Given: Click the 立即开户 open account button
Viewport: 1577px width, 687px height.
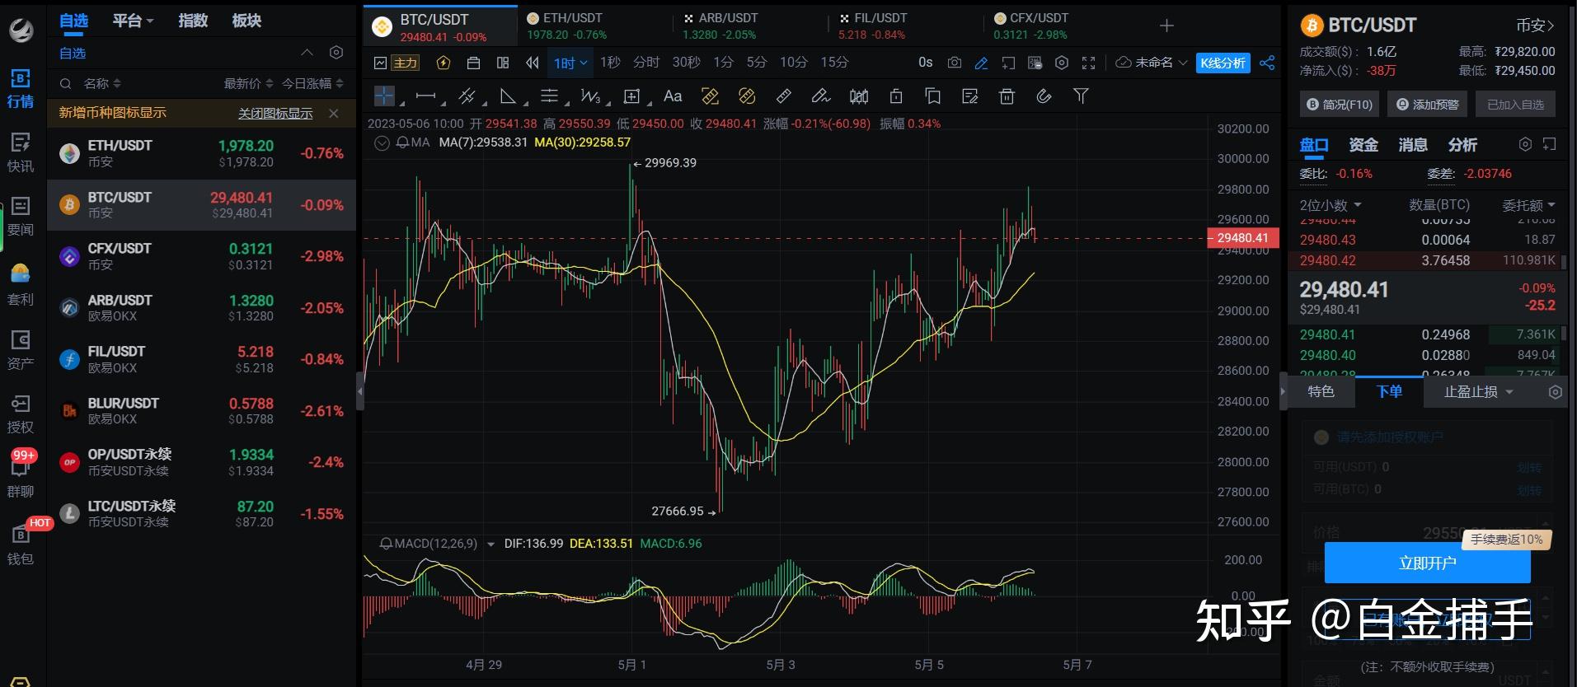Looking at the screenshot, I should [x=1427, y=563].
